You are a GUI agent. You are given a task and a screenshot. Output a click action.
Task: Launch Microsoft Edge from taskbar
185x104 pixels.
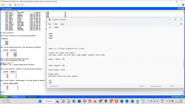(x=74, y=101)
